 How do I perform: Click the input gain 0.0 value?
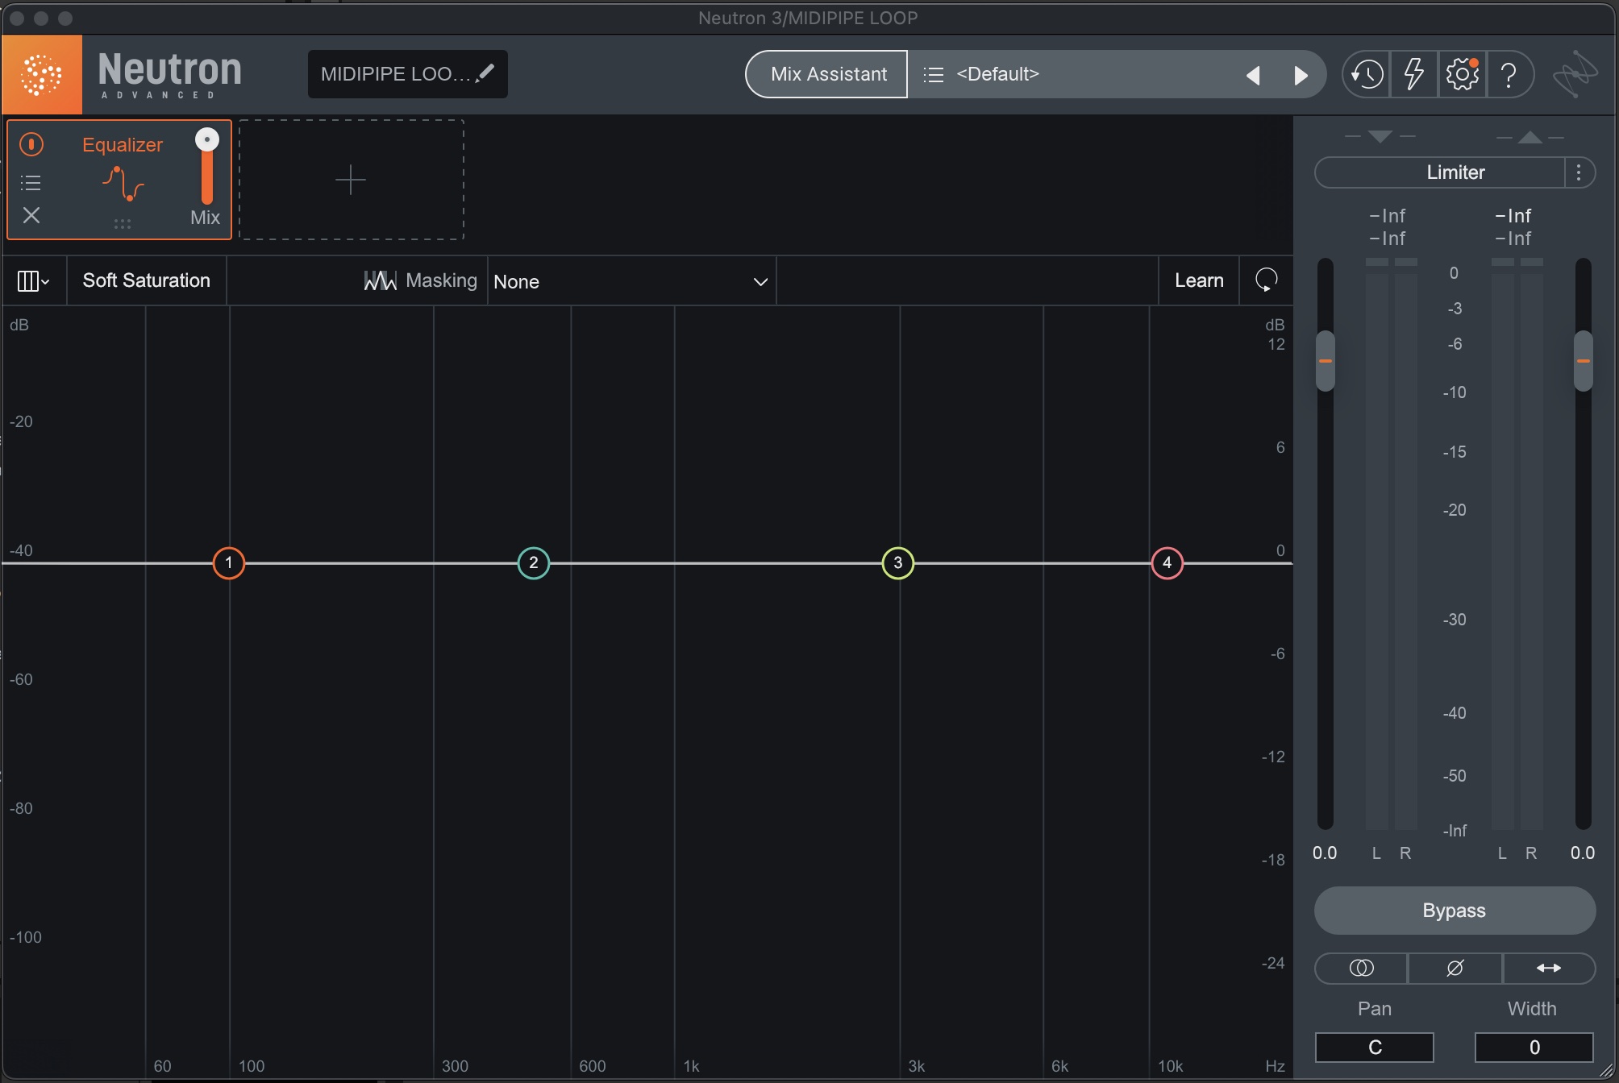[x=1325, y=853]
